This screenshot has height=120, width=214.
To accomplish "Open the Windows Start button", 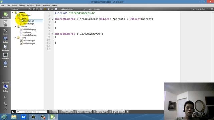I will [4, 117].
